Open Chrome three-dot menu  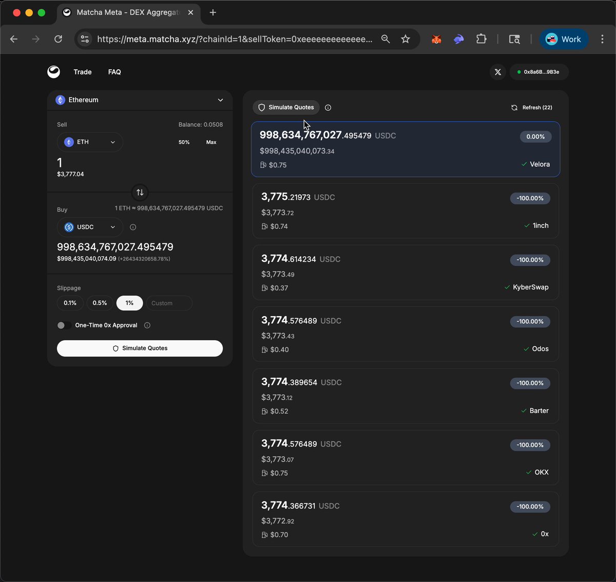(602, 39)
